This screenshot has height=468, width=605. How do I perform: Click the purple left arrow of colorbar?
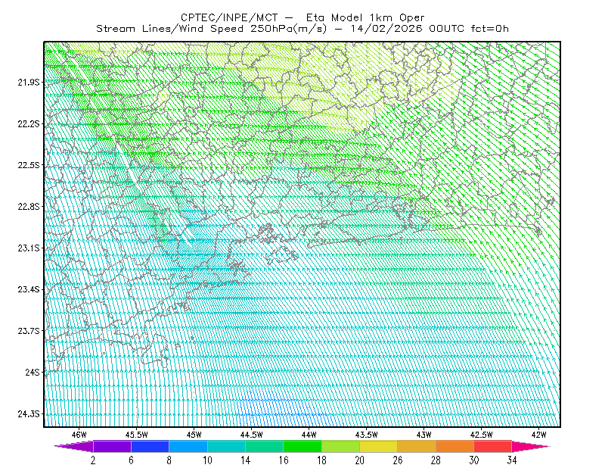(x=74, y=446)
